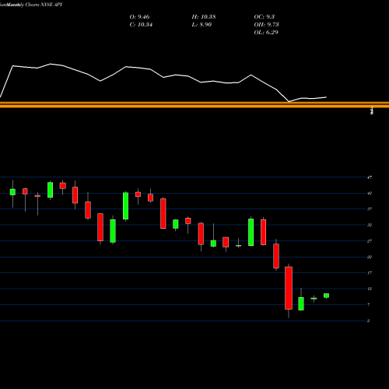This screenshot has height=389, width=389.
Task: Click the low value 'L: 8.90'
Action: pos(202,25)
